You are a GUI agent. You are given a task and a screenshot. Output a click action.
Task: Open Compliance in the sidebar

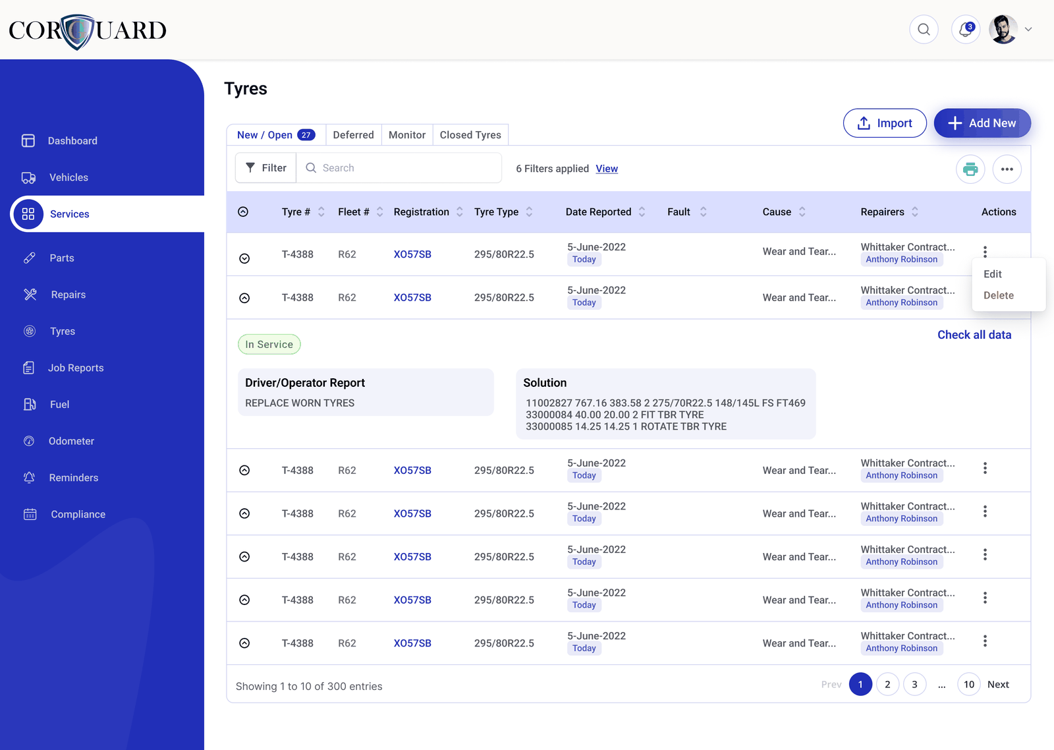tap(78, 514)
